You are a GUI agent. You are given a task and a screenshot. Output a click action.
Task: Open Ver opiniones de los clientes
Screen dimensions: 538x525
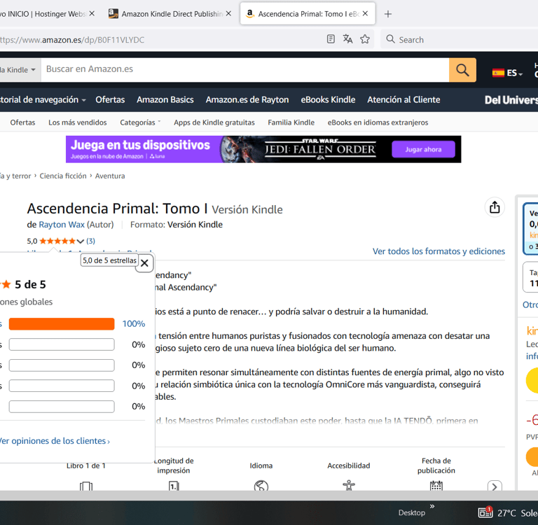click(54, 441)
